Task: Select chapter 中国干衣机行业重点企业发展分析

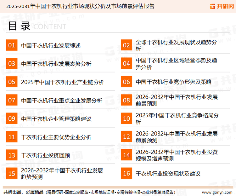Action: 62,101
